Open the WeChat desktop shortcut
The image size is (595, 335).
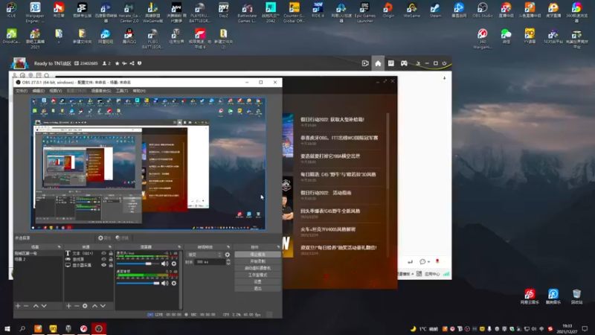point(506,36)
